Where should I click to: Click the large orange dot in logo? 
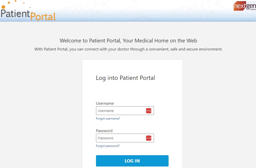(x=3, y=7)
